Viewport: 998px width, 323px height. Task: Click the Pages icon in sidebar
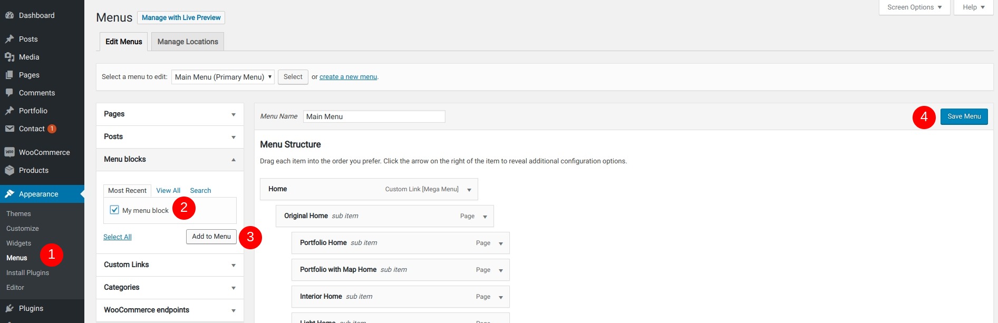click(9, 75)
